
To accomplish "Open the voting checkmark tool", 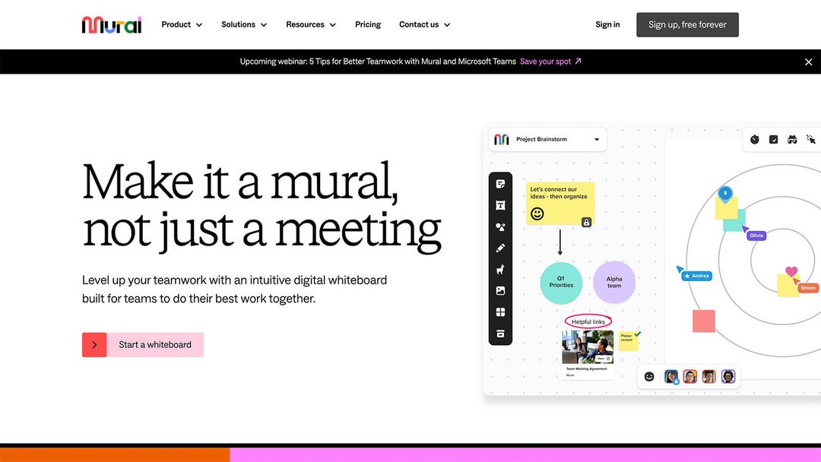I will tap(773, 139).
